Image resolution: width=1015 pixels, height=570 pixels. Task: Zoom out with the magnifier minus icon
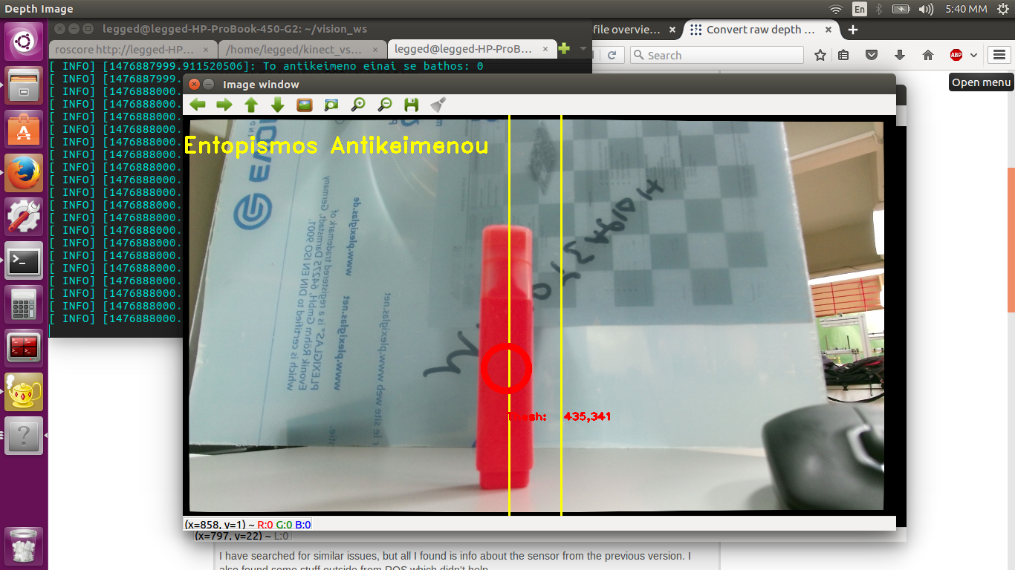[384, 105]
